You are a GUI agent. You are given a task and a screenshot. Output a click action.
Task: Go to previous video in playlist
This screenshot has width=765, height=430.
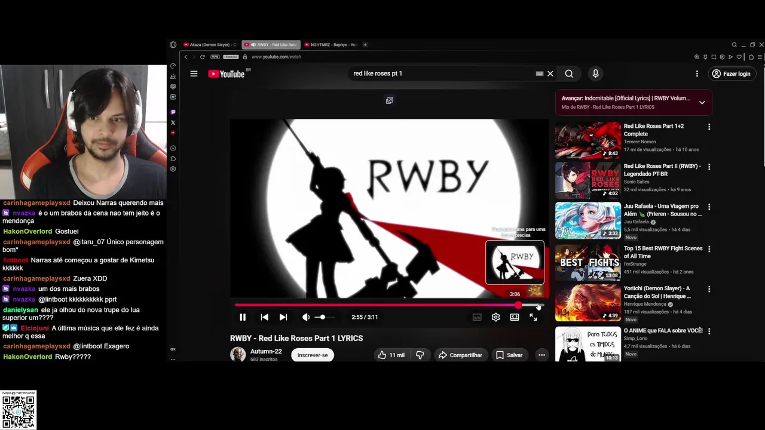pyautogui.click(x=264, y=317)
